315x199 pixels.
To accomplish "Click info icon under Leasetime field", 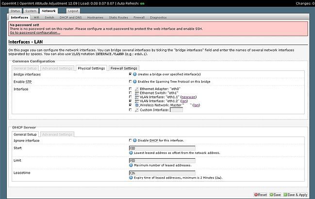I will [x=131, y=178].
